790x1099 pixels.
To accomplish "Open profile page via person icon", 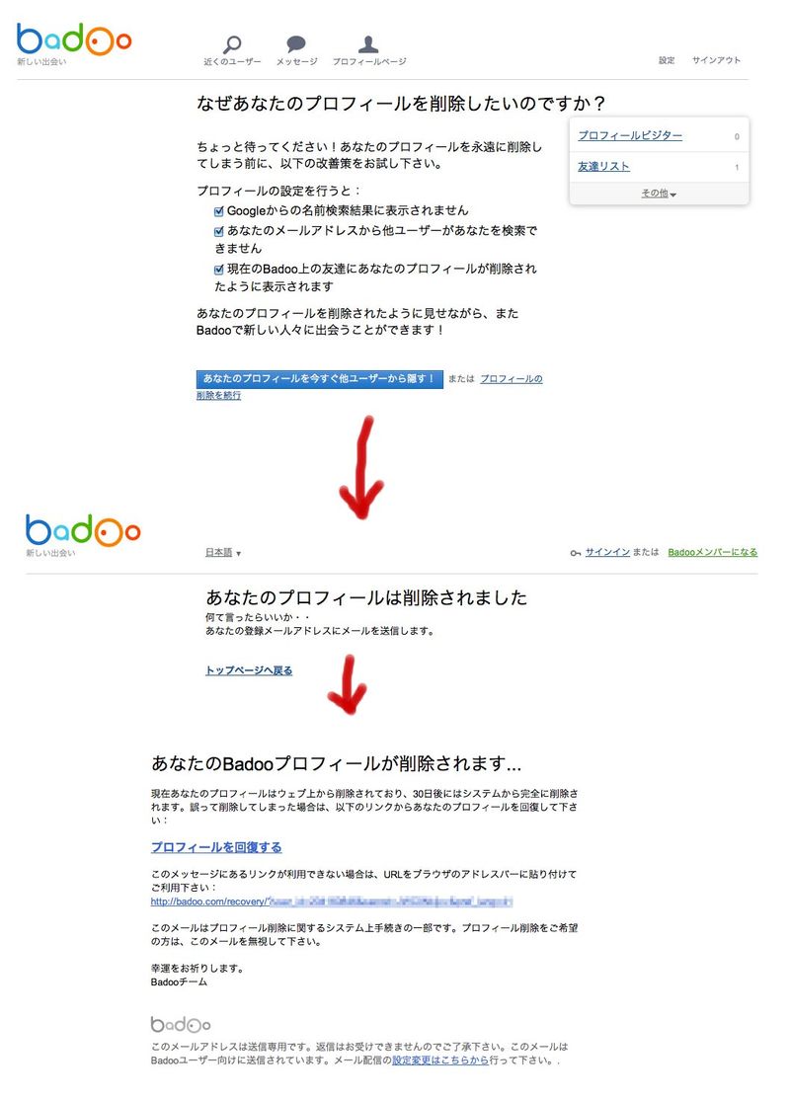I will point(368,44).
